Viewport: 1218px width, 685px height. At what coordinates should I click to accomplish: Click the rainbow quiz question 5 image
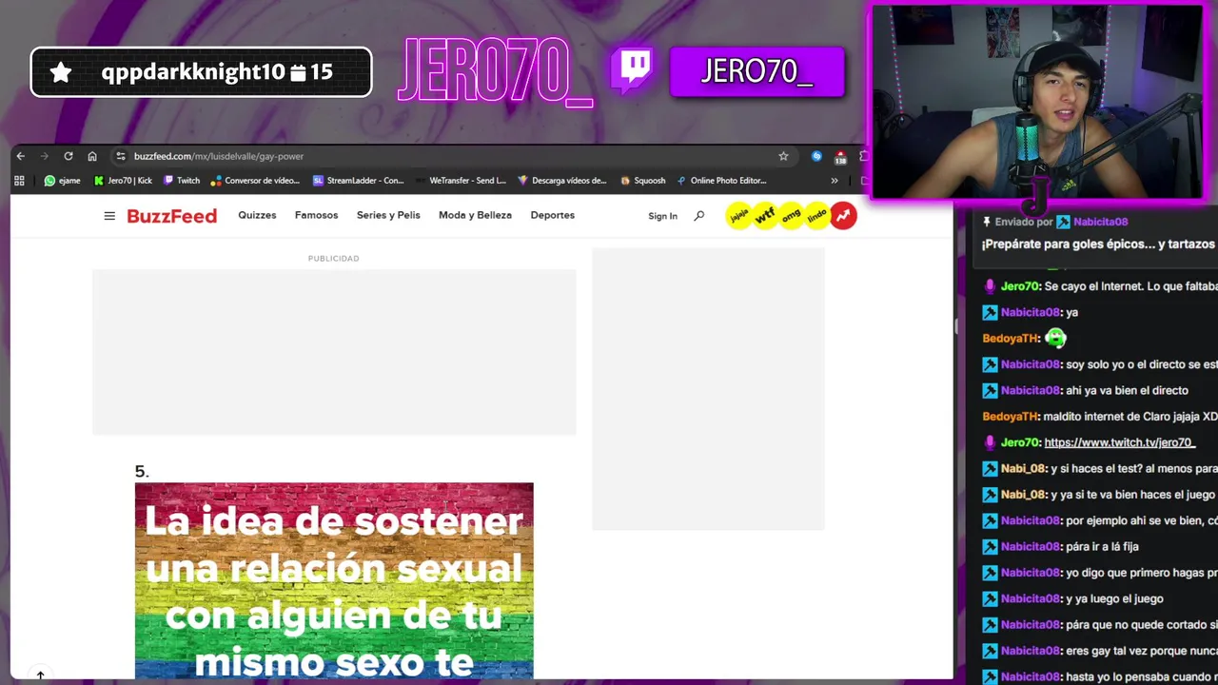click(x=334, y=580)
